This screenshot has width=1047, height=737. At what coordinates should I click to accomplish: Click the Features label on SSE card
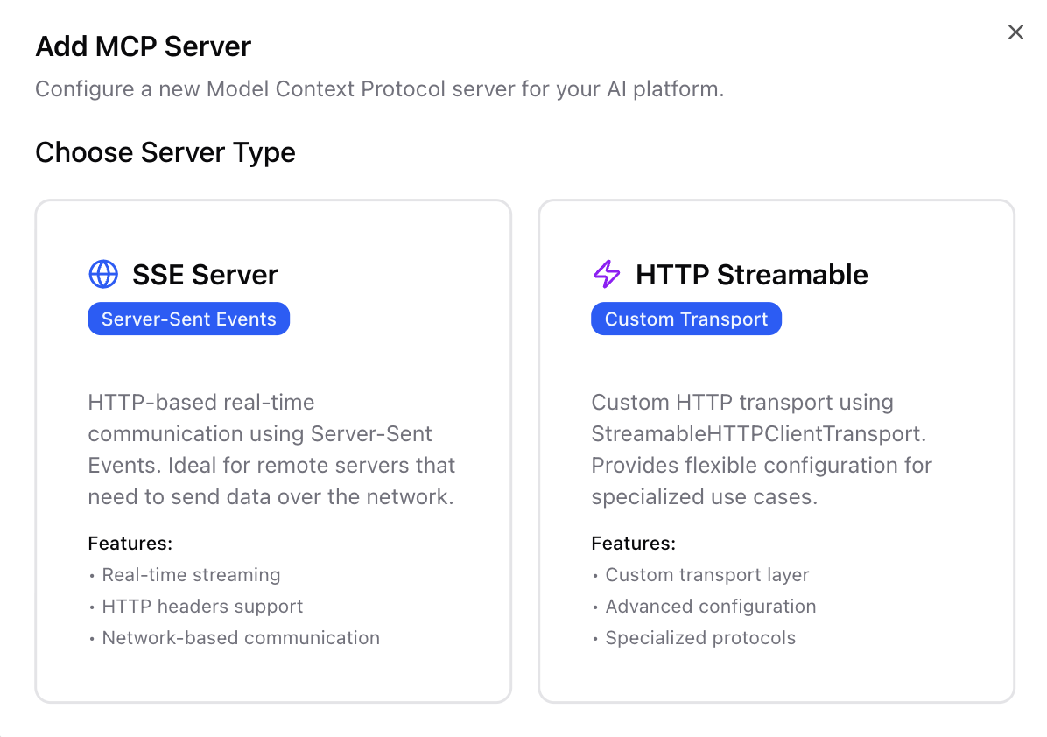tap(130, 544)
